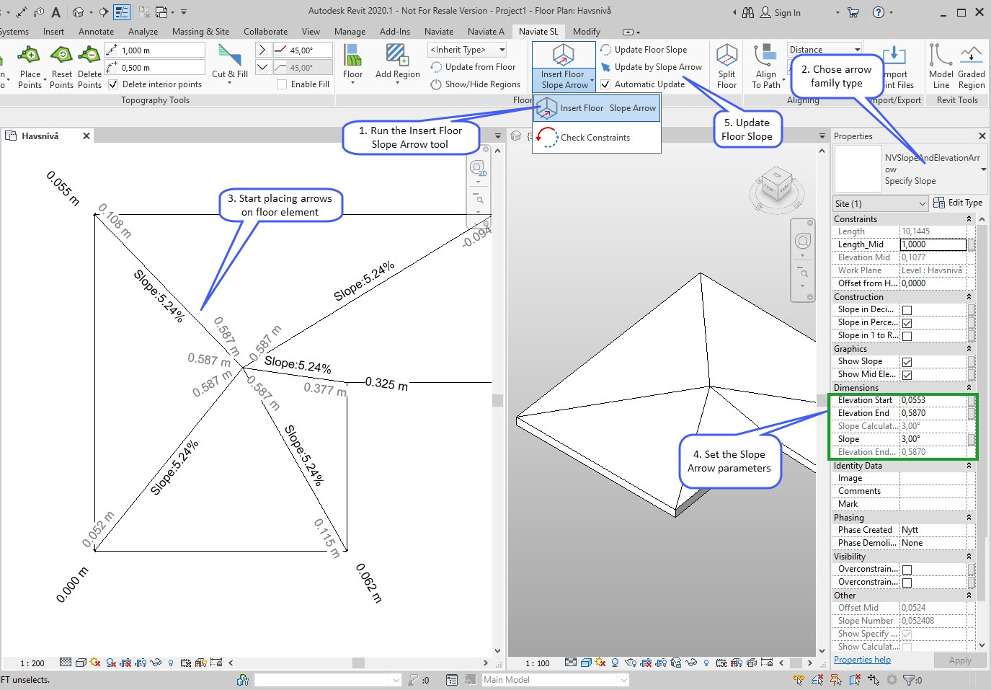Expand the Site (1) selector dropdown
The image size is (991, 690).
(879, 204)
